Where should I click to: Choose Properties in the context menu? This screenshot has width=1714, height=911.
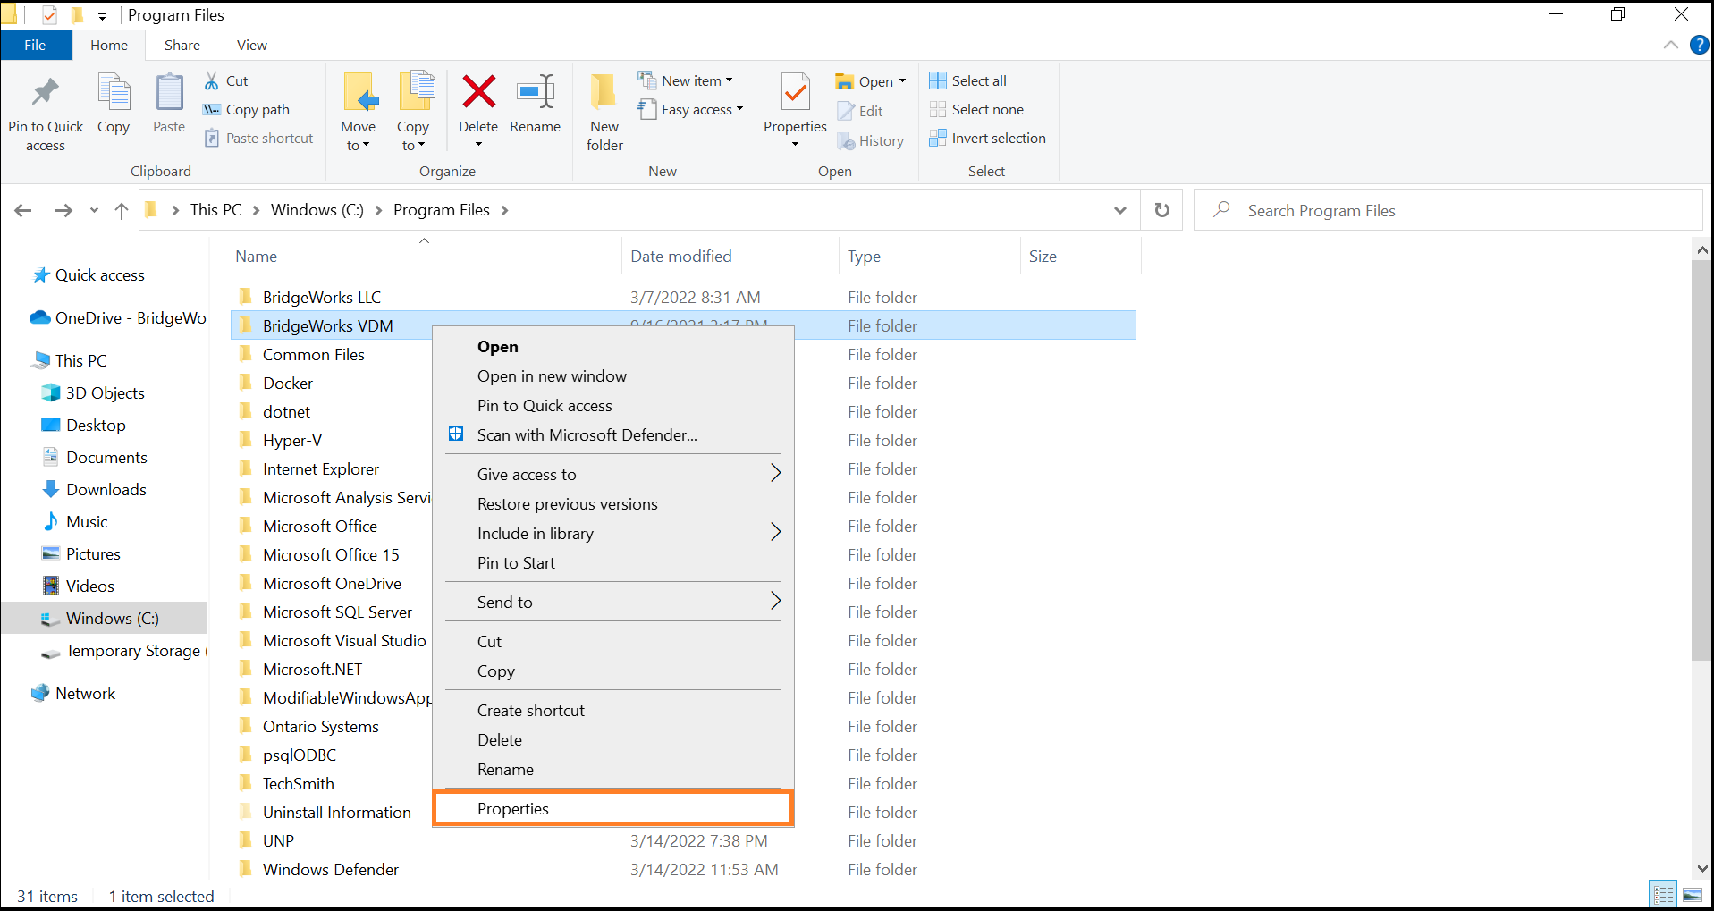click(x=613, y=808)
